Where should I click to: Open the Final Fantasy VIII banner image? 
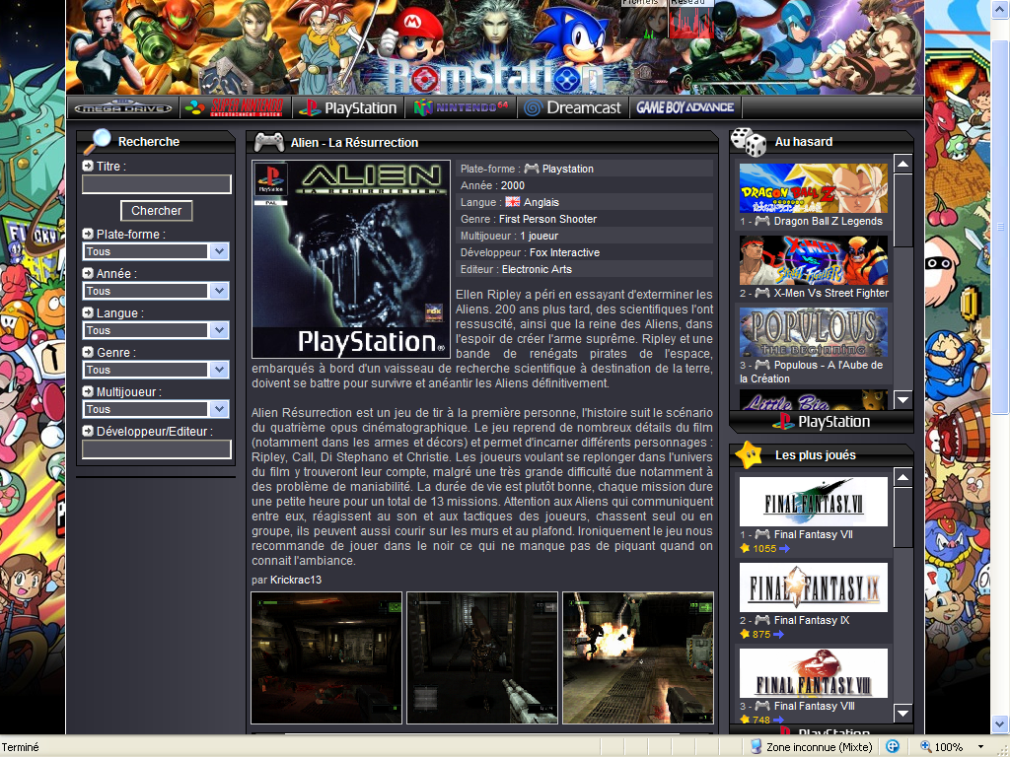coord(814,672)
